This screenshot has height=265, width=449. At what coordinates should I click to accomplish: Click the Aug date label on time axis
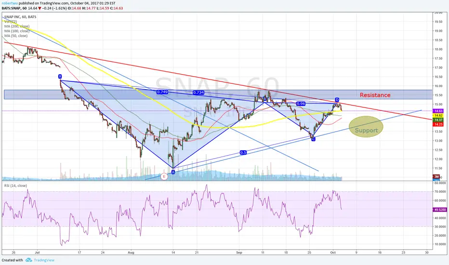(131, 252)
